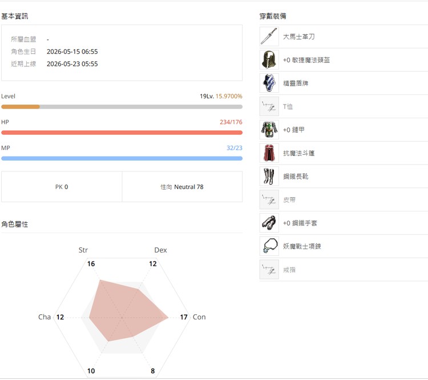Click the Str axis label
Viewport: 428px width, 380px height.
(x=83, y=250)
